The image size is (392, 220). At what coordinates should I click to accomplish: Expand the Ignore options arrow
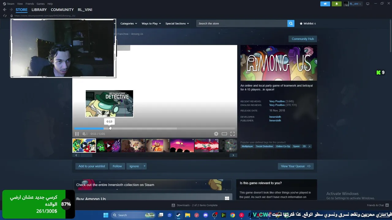(144, 166)
